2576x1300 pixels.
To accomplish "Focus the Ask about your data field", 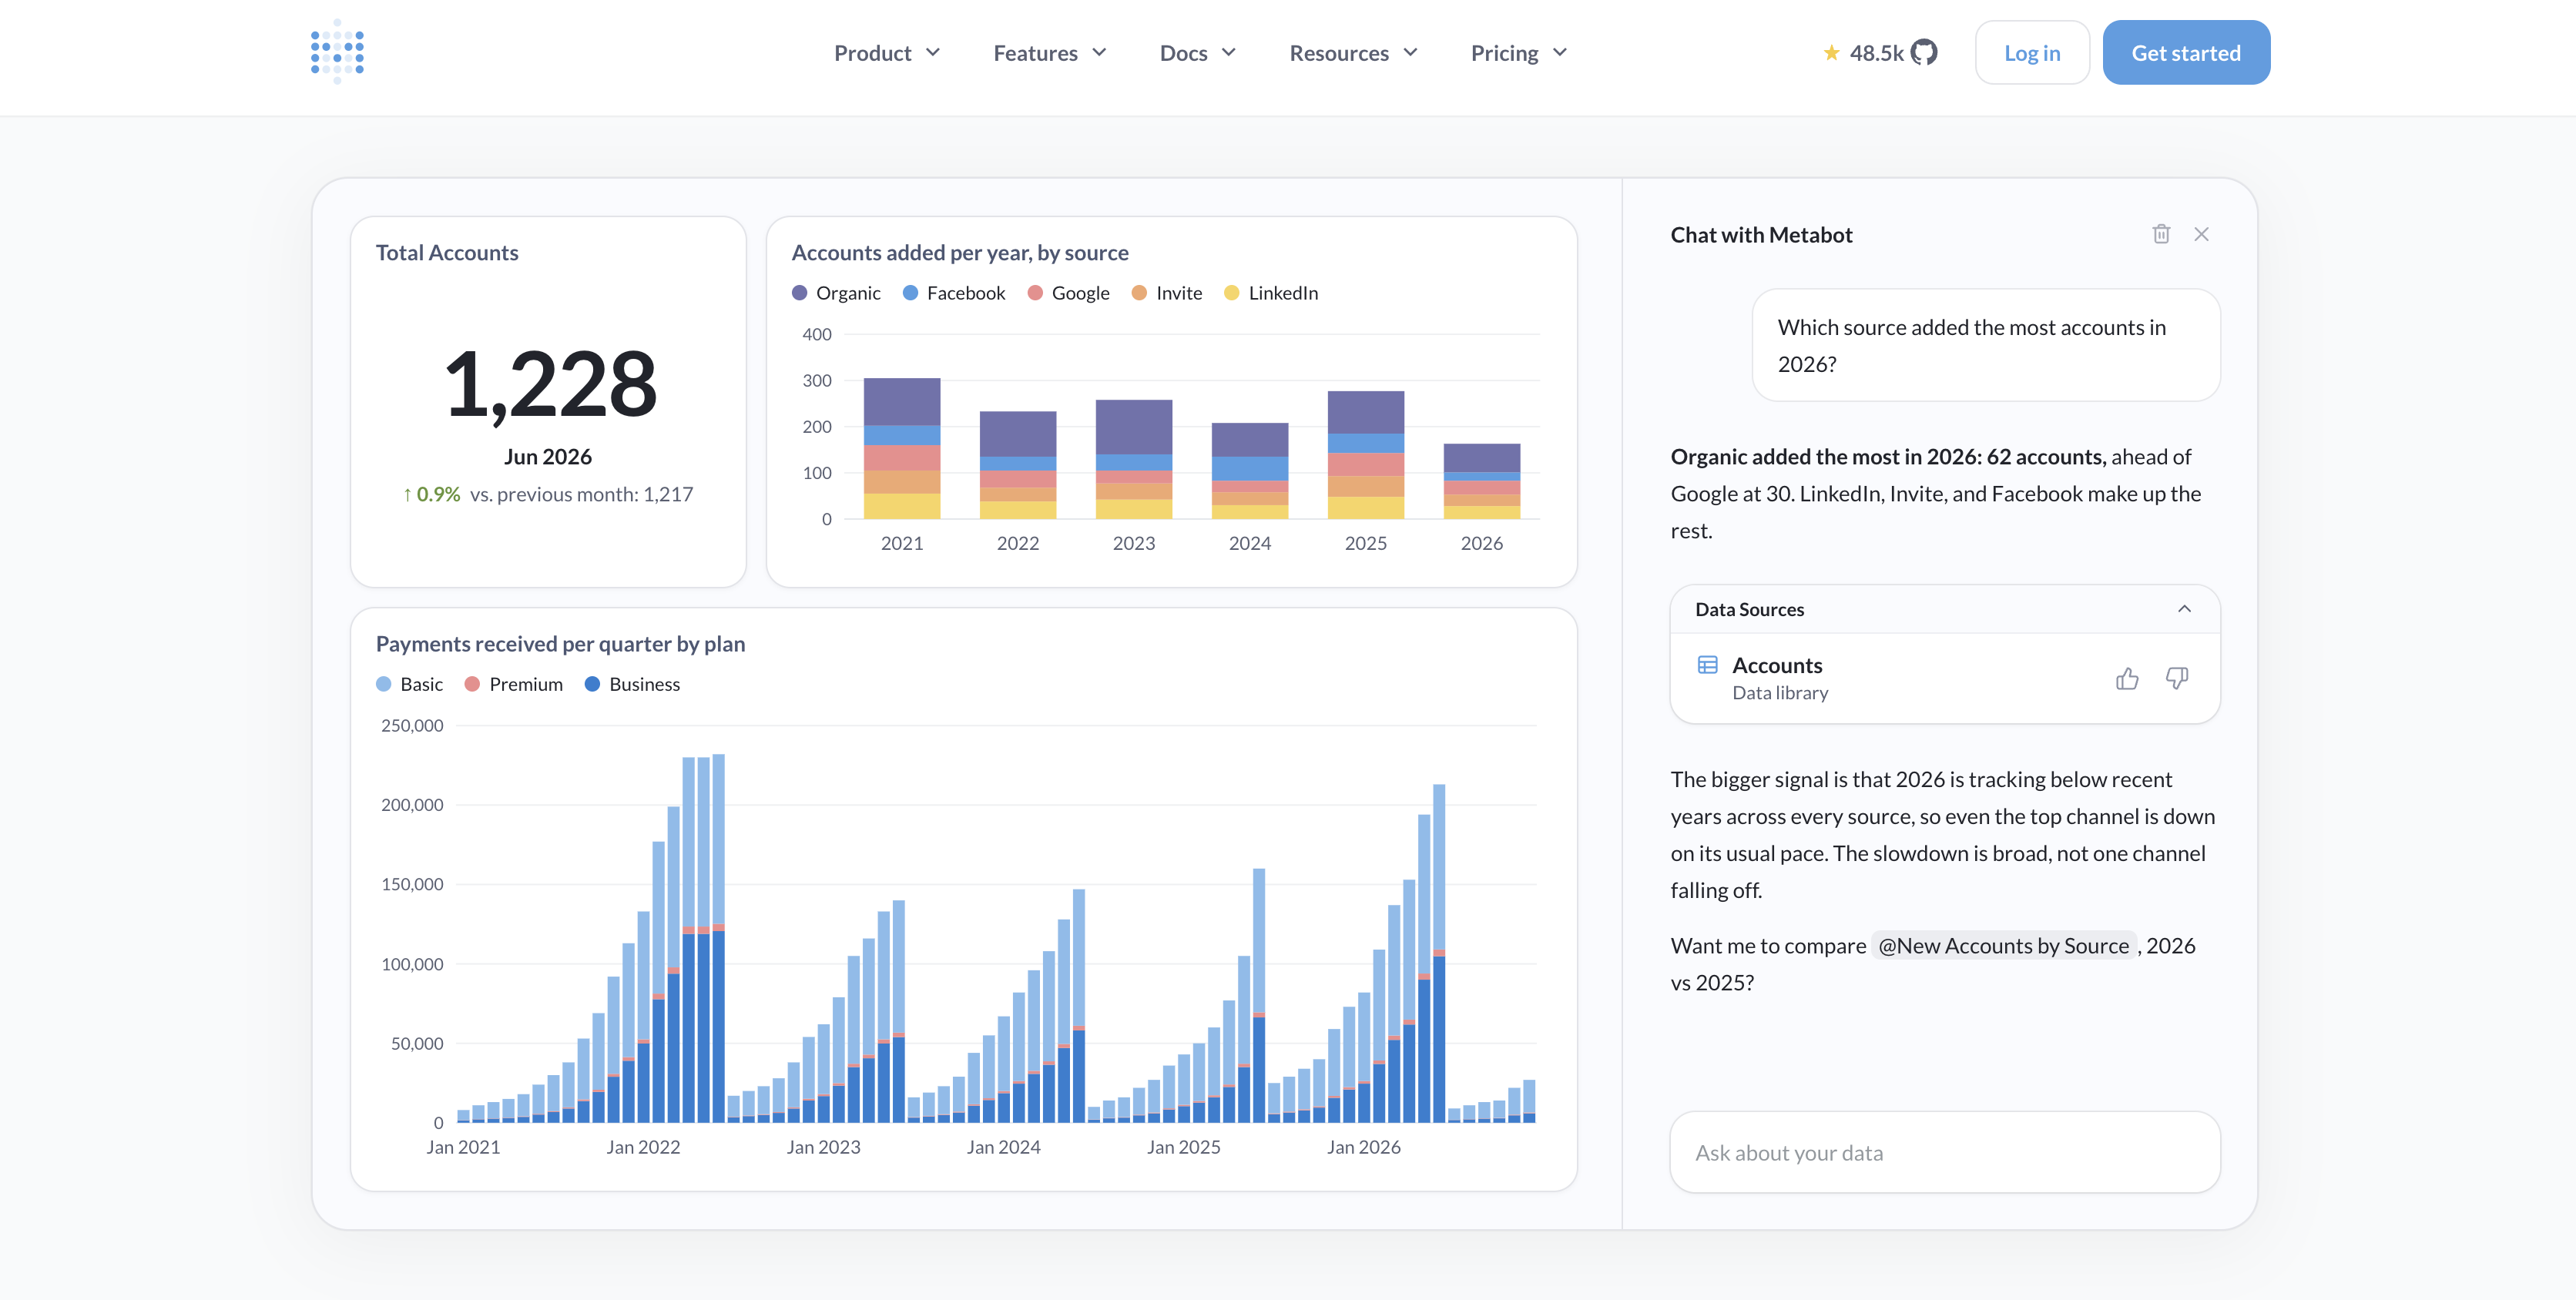I will 1945,1152.
